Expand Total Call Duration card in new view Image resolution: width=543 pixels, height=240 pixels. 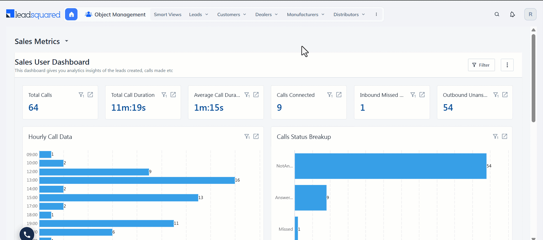pyautogui.click(x=173, y=95)
